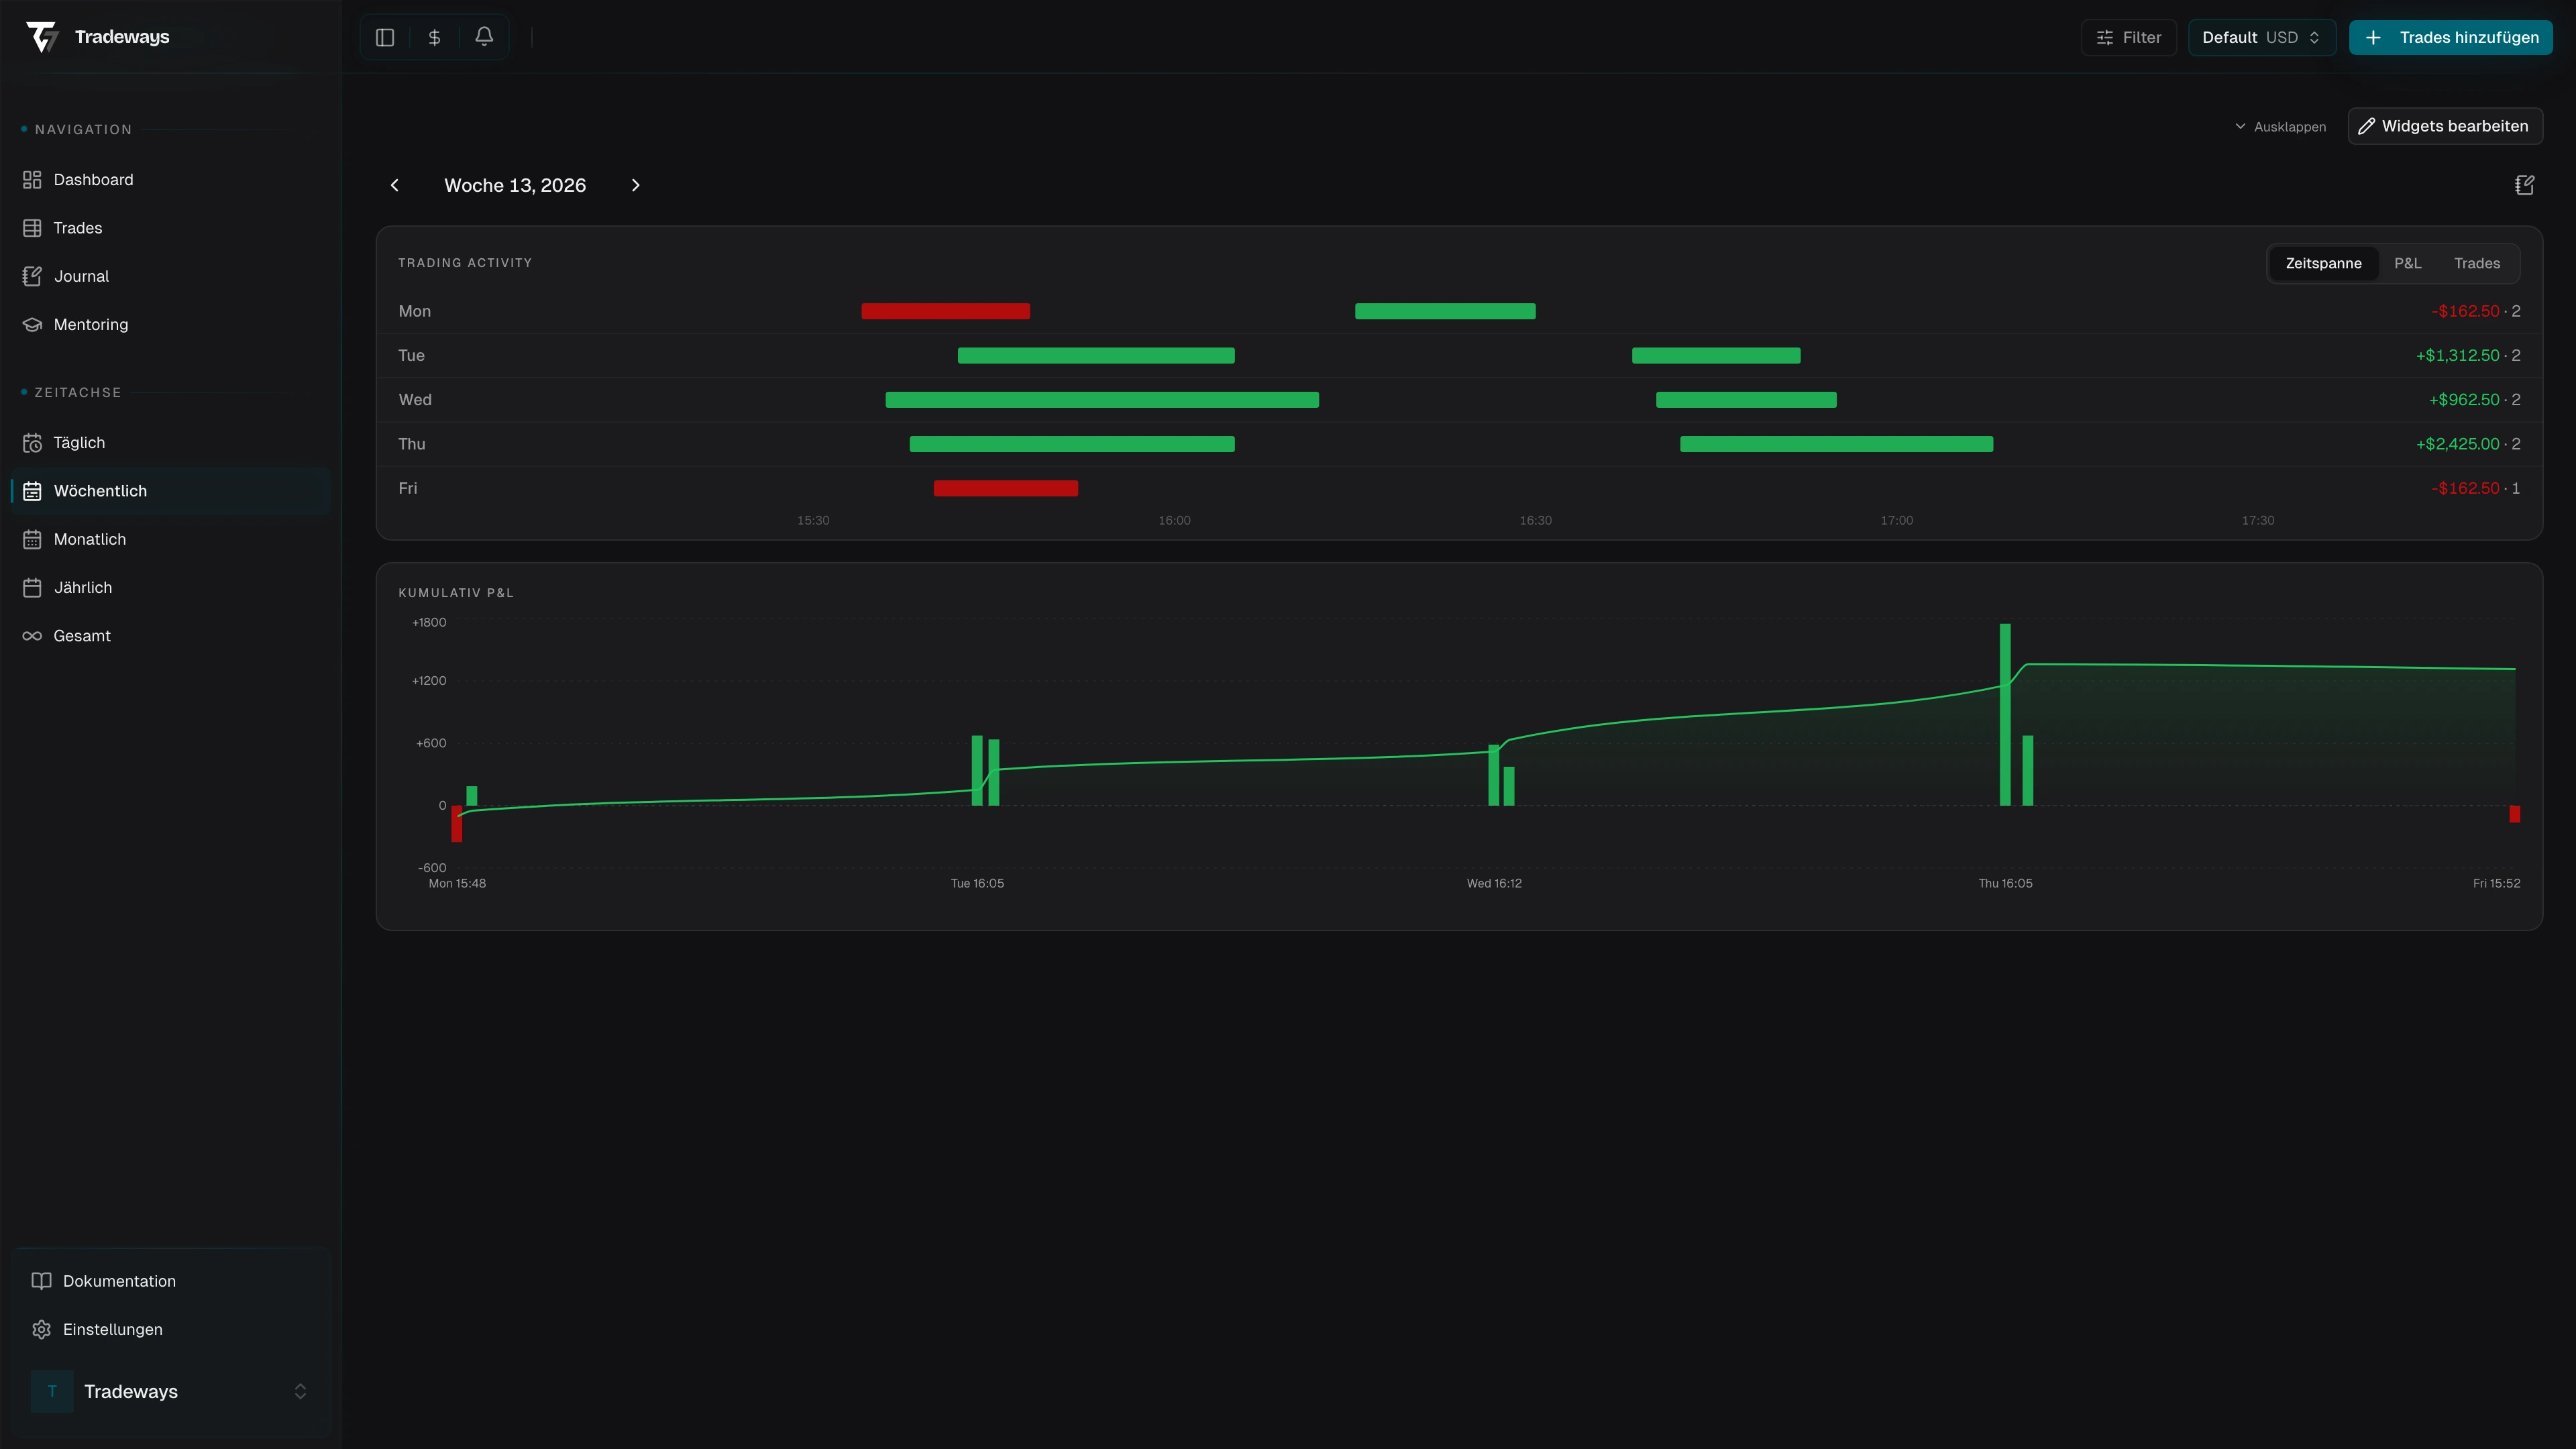Collapse widgets using Ausklappen toggle
This screenshot has width=2576, height=1449.
(2280, 126)
